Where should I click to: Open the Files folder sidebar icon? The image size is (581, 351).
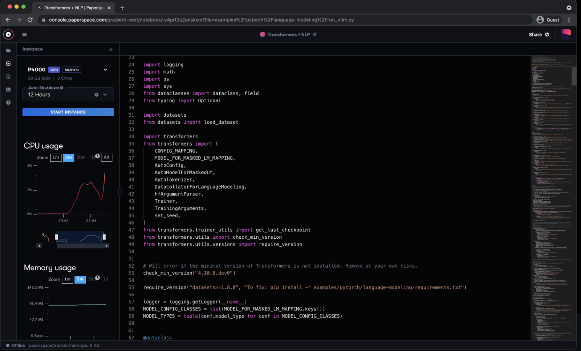[8, 51]
